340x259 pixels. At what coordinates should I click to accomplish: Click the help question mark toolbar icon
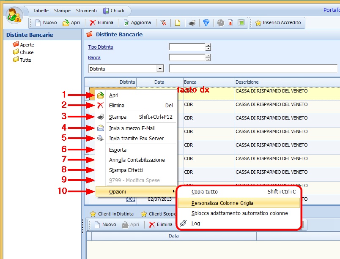pos(220,23)
